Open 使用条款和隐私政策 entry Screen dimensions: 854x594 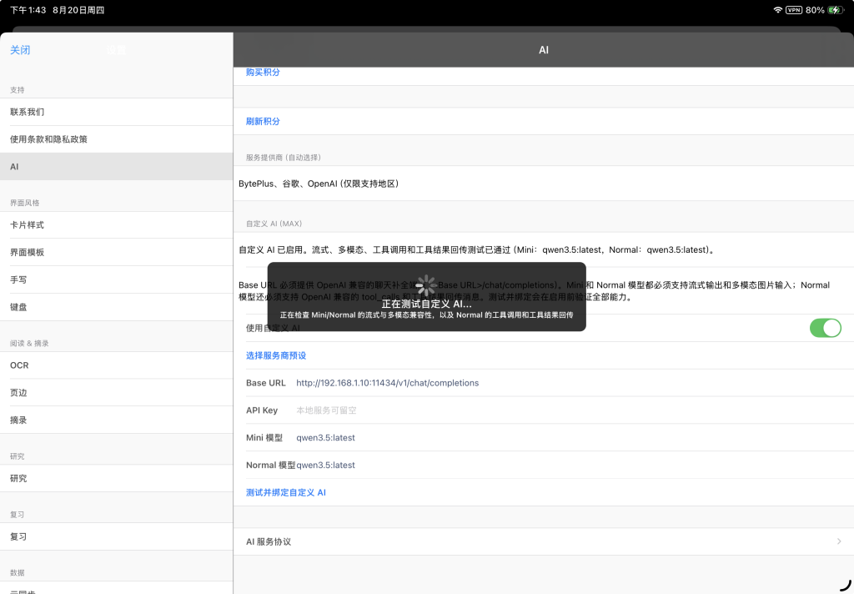117,139
